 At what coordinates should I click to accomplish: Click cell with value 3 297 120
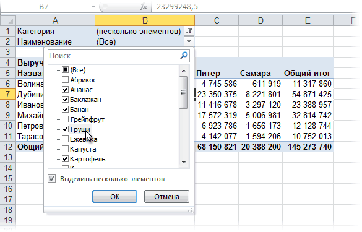261,105
